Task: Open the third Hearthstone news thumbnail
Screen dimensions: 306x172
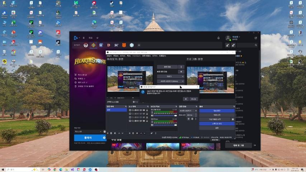Action: (x=198, y=147)
